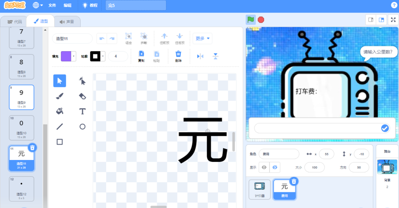Screen dimensions: 399x208
Task: Select the Rectangle tool
Action: coord(60,142)
